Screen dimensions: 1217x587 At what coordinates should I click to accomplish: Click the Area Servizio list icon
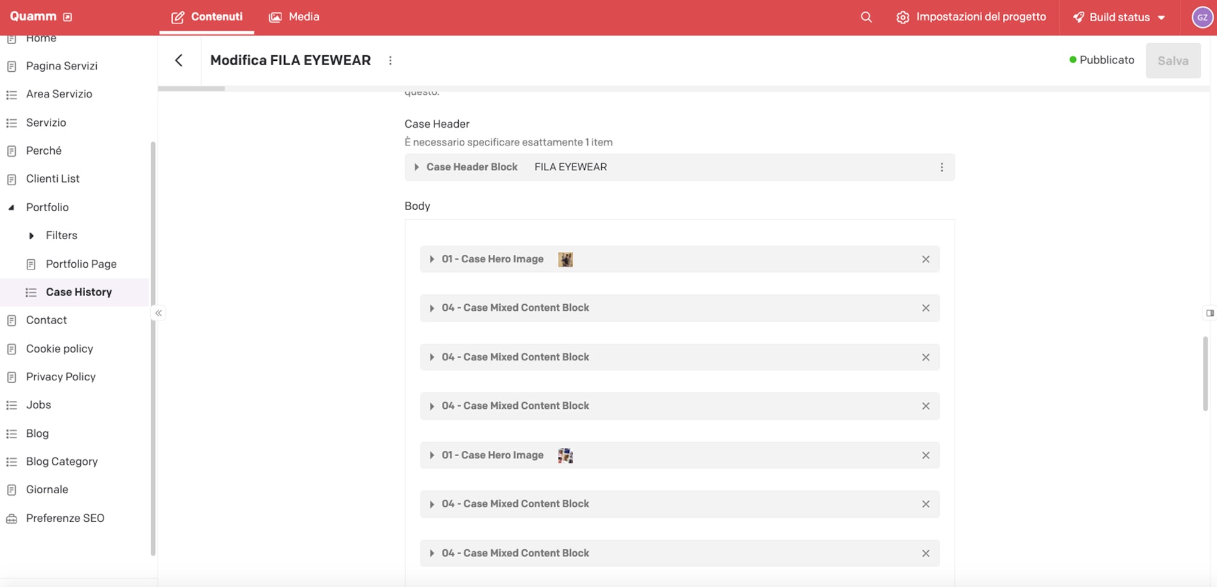[12, 94]
